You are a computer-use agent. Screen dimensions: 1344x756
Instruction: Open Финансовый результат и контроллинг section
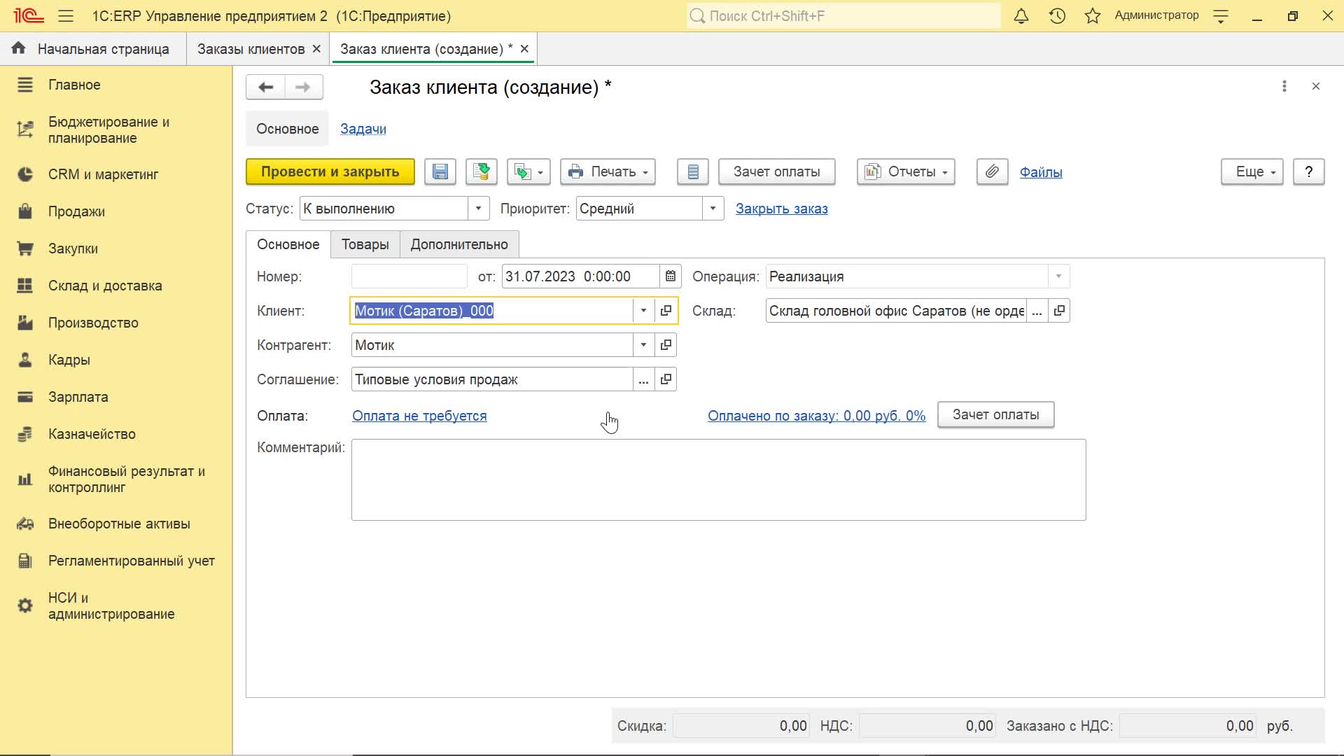point(126,479)
